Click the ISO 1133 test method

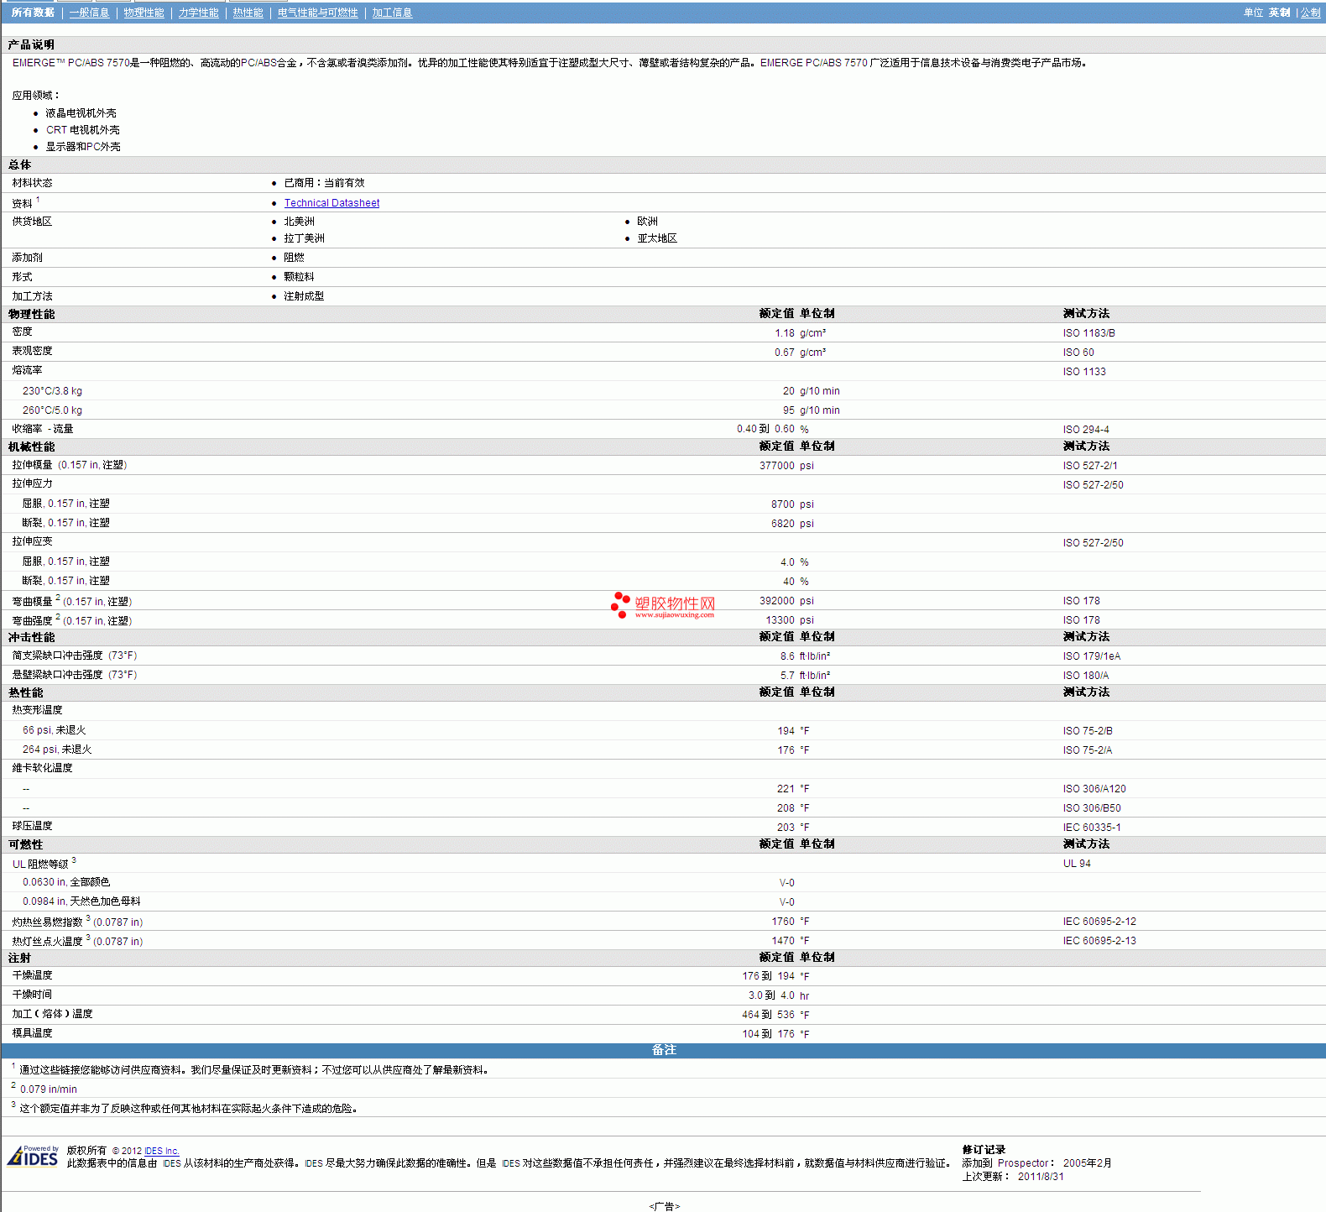[1084, 372]
